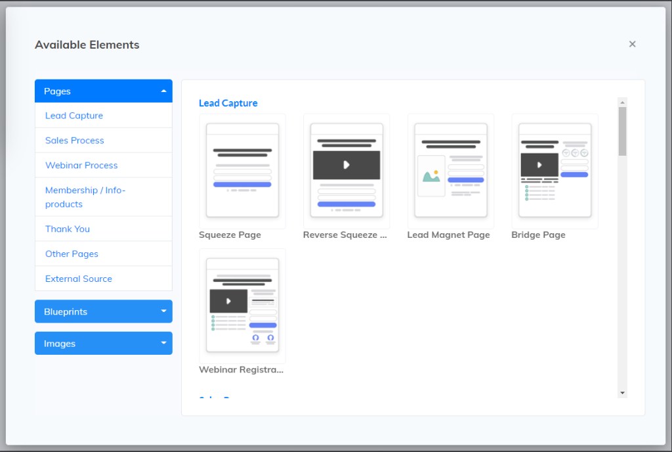Select Membership / Info-products category

[x=85, y=197]
